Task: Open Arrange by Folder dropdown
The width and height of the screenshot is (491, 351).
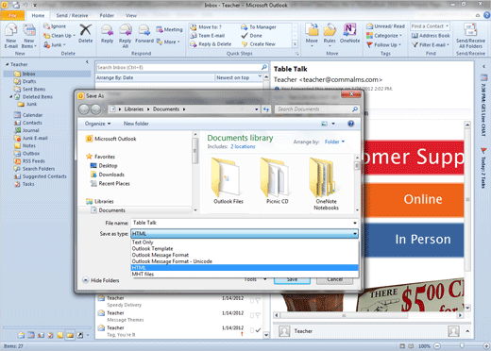Action: pyautogui.click(x=334, y=142)
